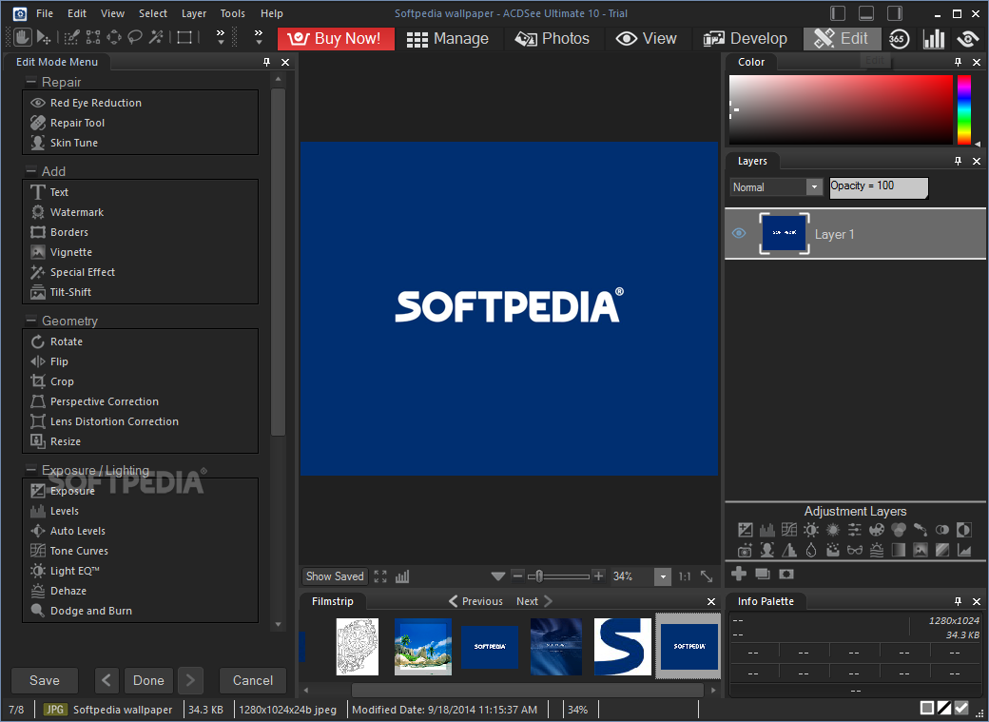Expand first toolbar overflow chevron

point(220,36)
